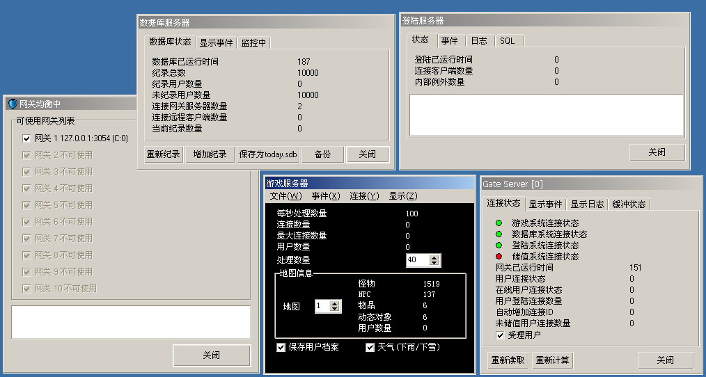Click the 保存为today.sdb button

[267, 154]
